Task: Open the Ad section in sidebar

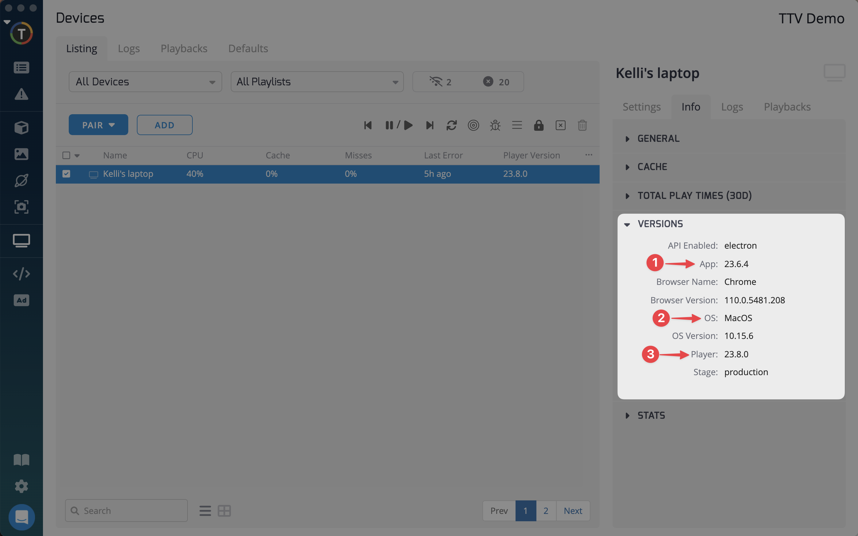Action: tap(21, 300)
